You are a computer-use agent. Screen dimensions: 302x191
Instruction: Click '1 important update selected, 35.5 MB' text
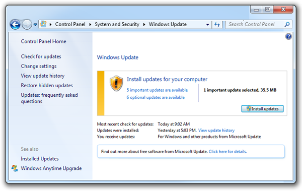click(240, 90)
